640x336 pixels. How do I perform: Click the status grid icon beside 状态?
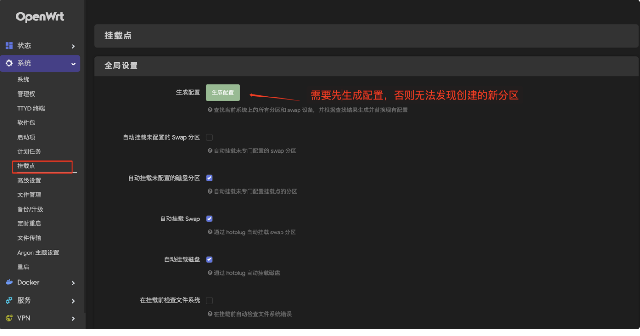point(8,45)
